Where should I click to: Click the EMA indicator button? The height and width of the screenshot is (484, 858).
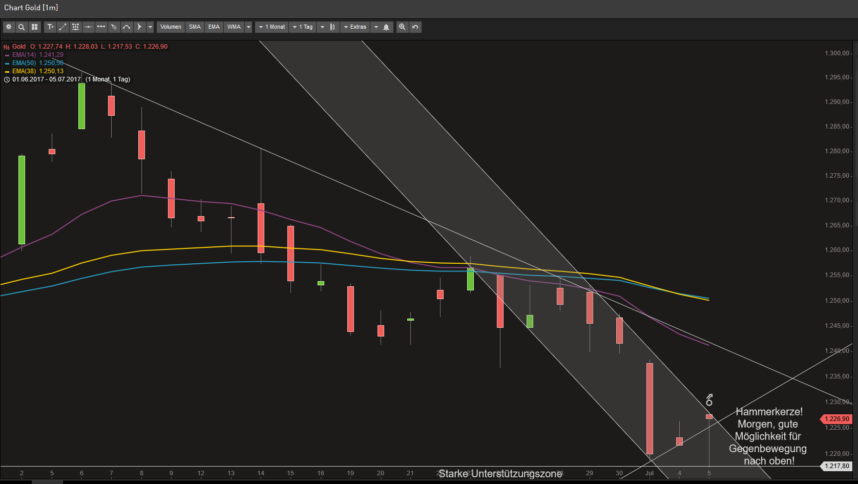[214, 27]
